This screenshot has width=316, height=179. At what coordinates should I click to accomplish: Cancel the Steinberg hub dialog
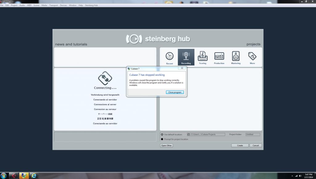256,146
